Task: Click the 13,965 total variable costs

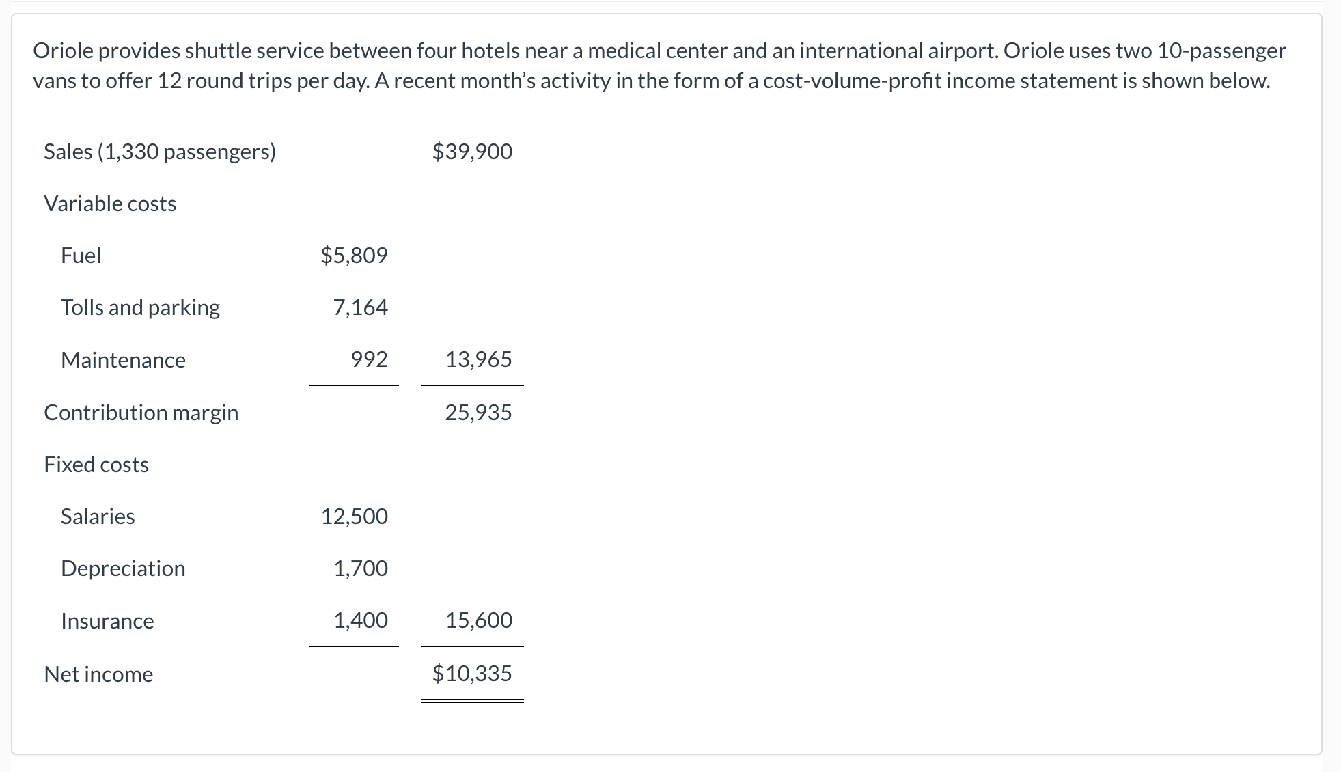Action: (x=478, y=359)
